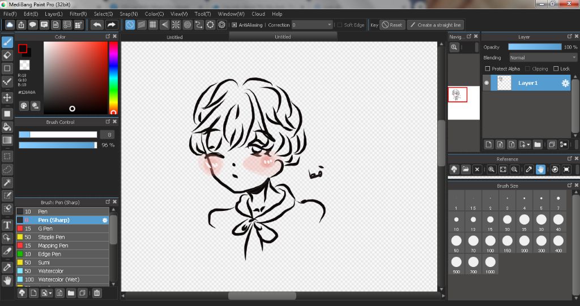This screenshot has height=306, width=580.
Task: Toggle the AntiAliasing checkbox
Action: [x=234, y=25]
